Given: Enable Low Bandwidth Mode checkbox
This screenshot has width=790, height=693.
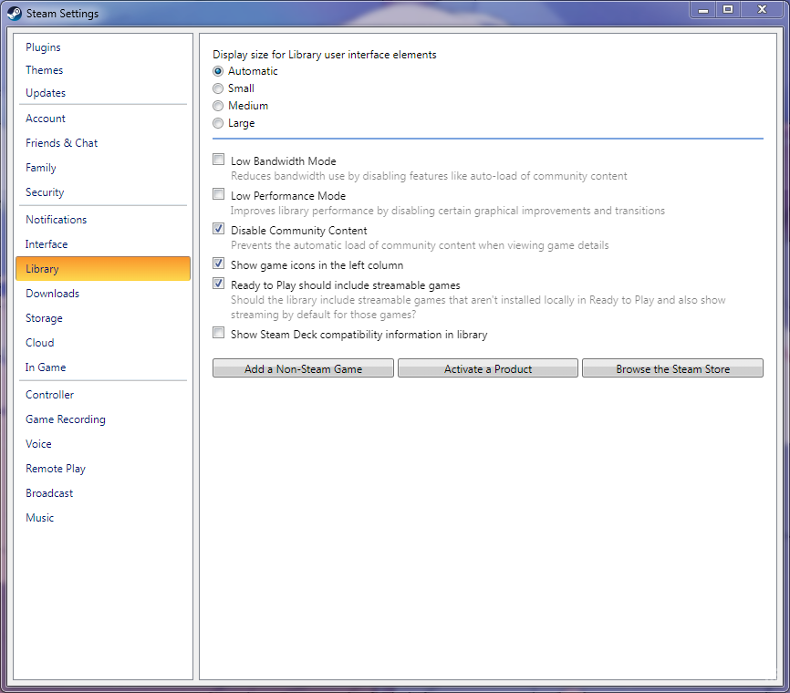Looking at the screenshot, I should click(218, 160).
